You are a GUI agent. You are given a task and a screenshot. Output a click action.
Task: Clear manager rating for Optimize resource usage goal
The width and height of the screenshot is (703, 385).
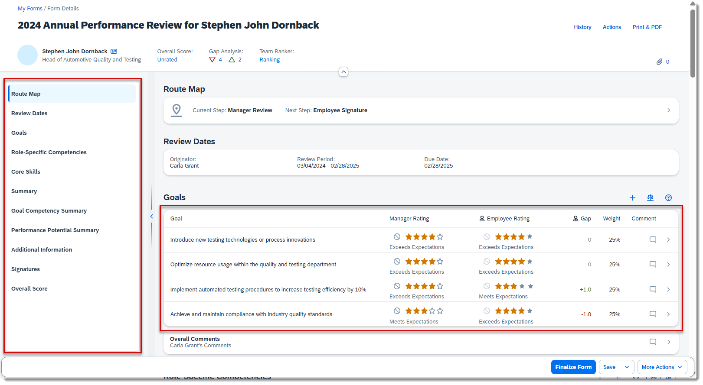pos(397,262)
